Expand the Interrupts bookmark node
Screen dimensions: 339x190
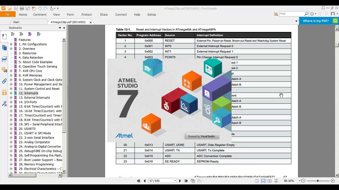pos(11,93)
